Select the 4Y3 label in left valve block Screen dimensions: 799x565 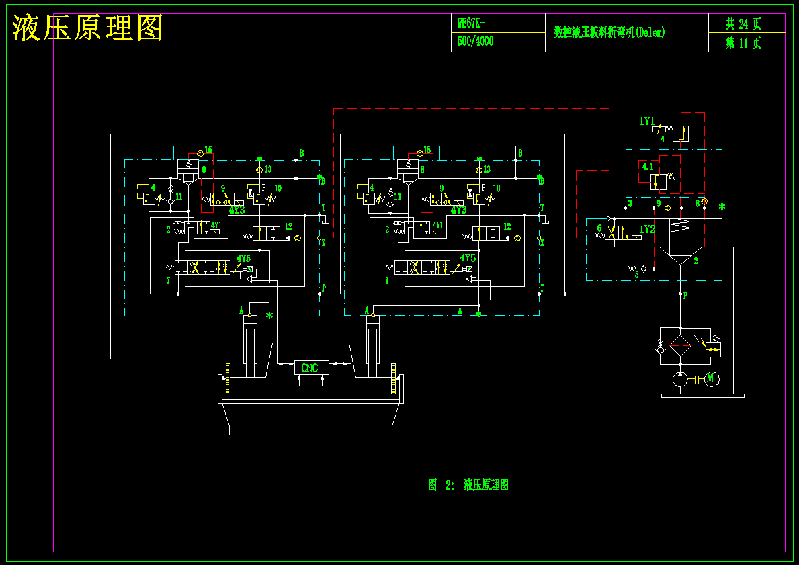point(237,210)
